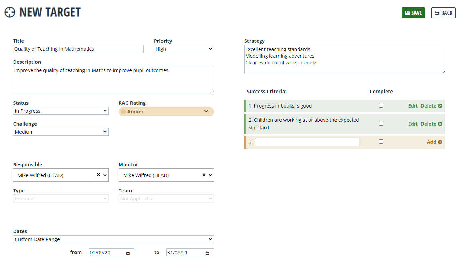This screenshot has height=262, width=467.
Task: Change the Amber RAG Rating selector
Action: pos(166,112)
